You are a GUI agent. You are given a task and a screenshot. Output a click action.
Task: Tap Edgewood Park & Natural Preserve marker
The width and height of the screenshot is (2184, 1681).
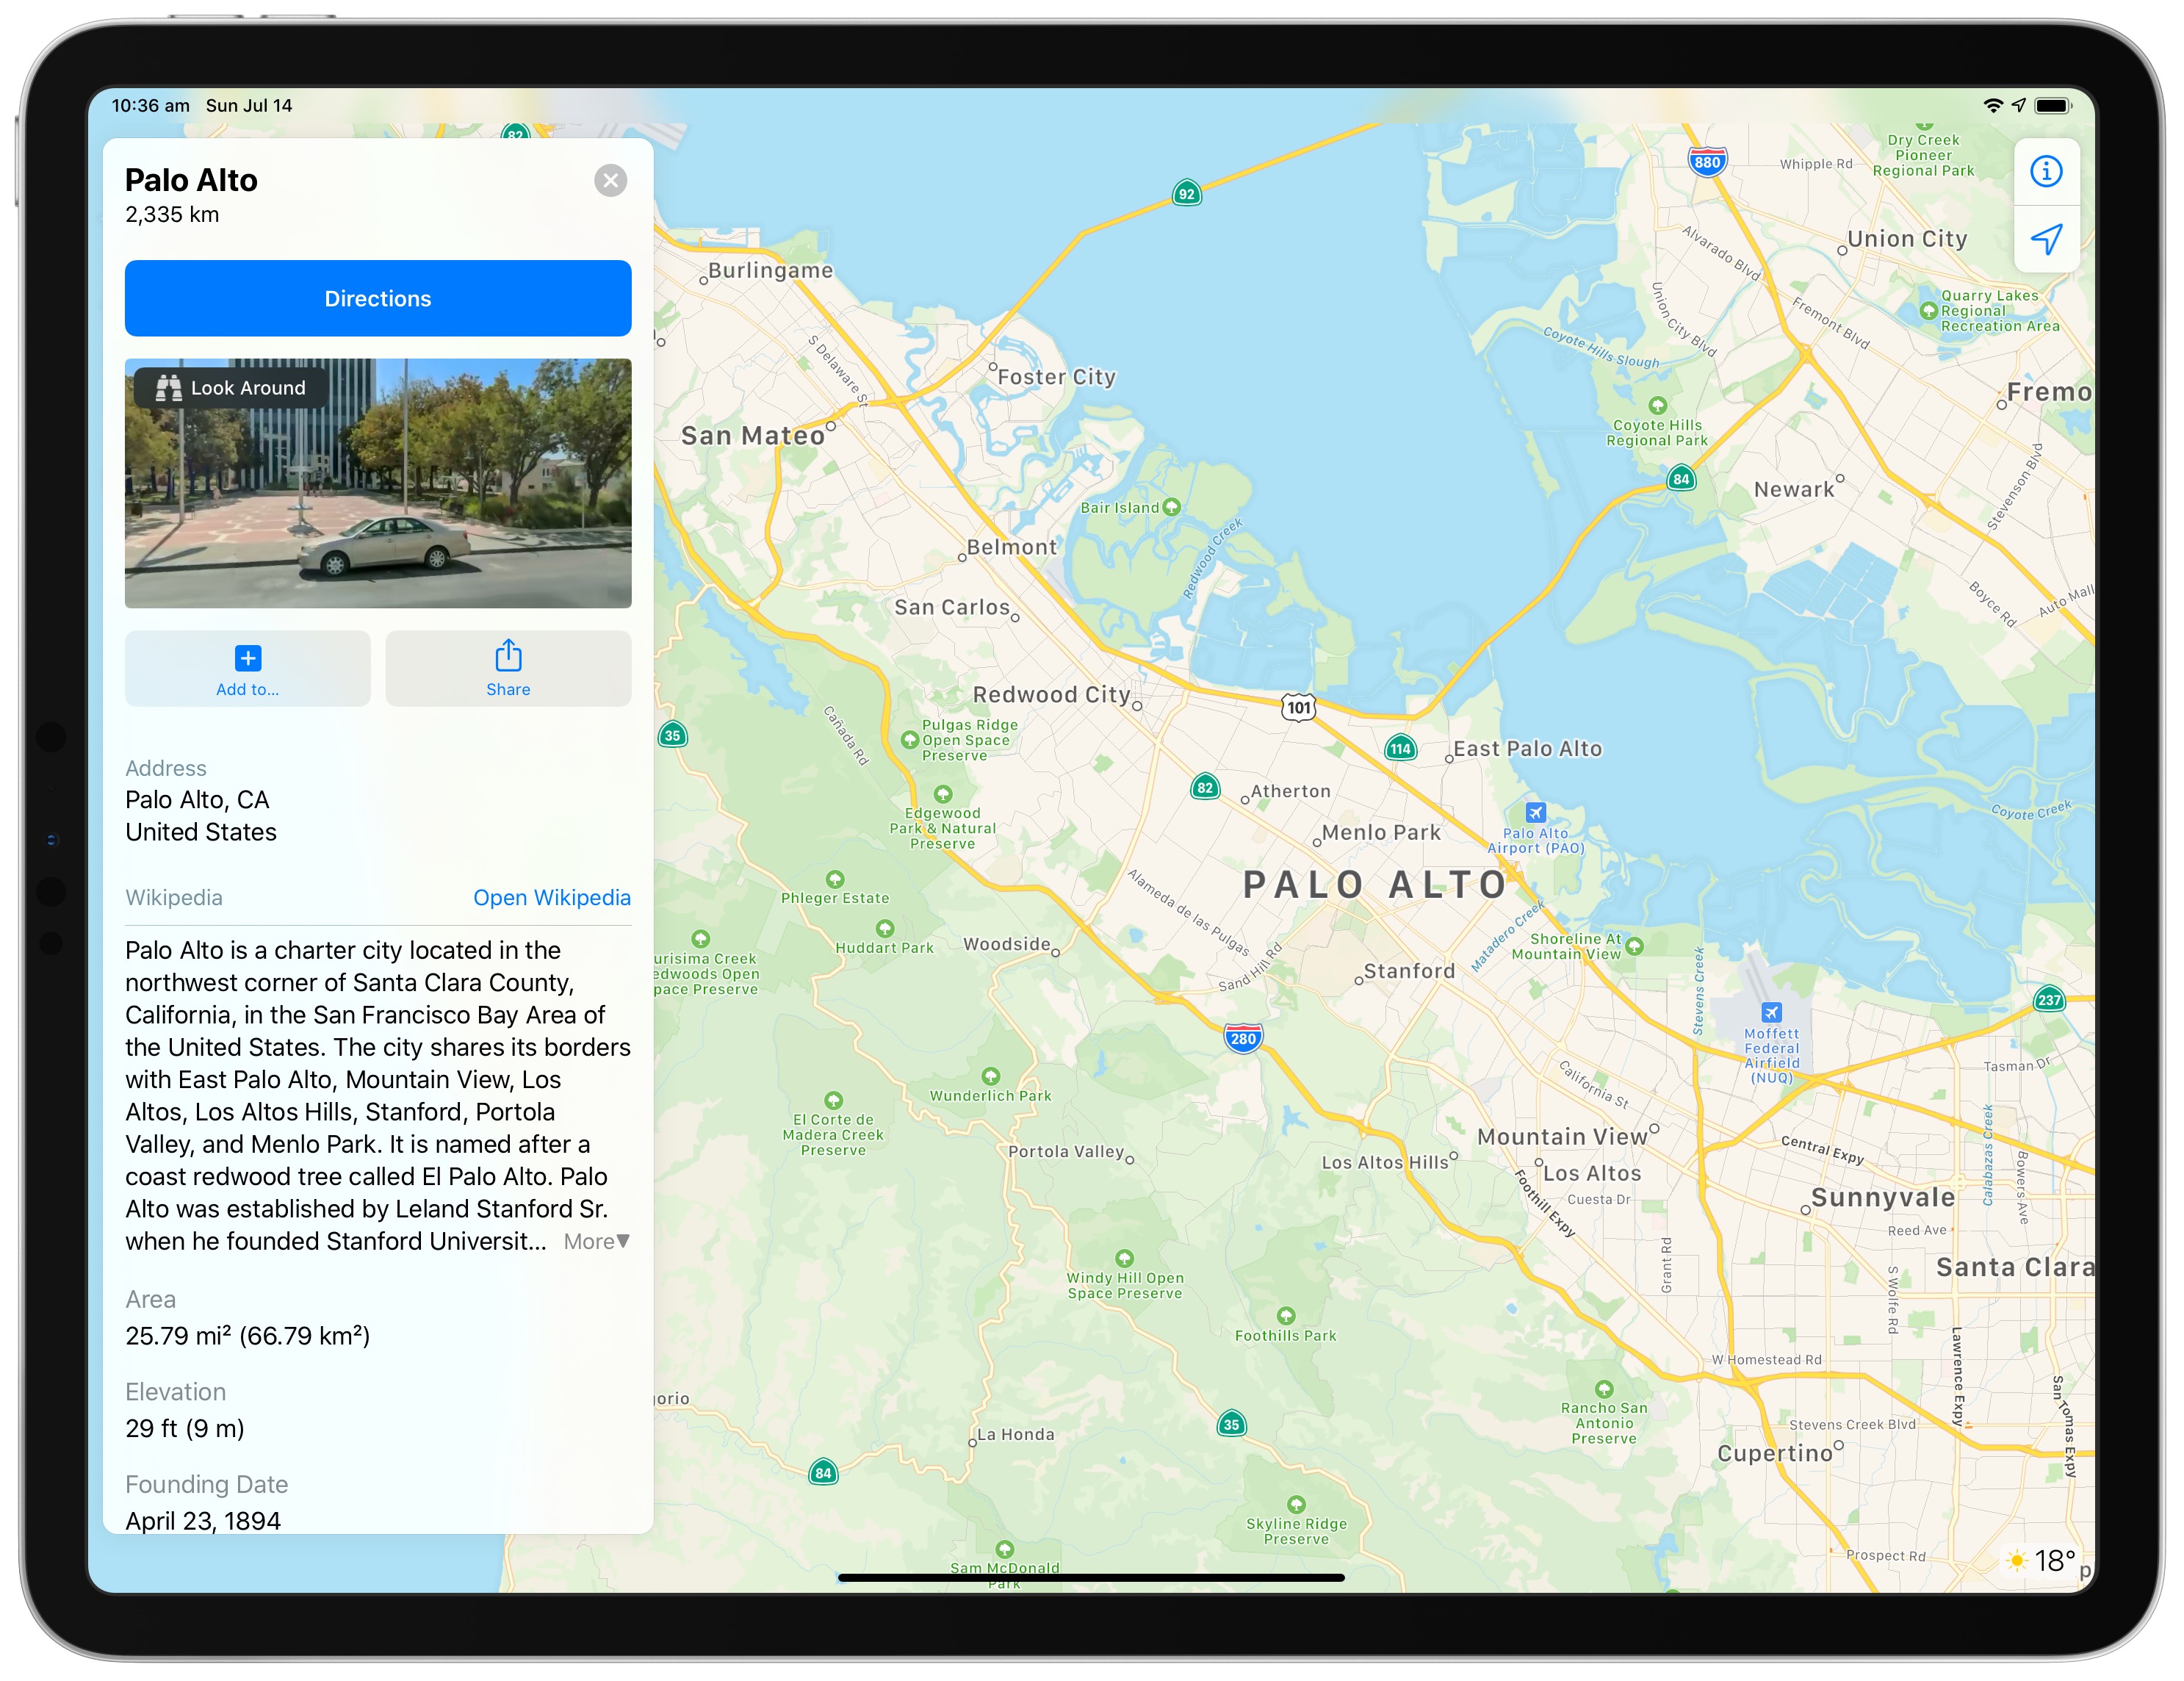(x=942, y=795)
